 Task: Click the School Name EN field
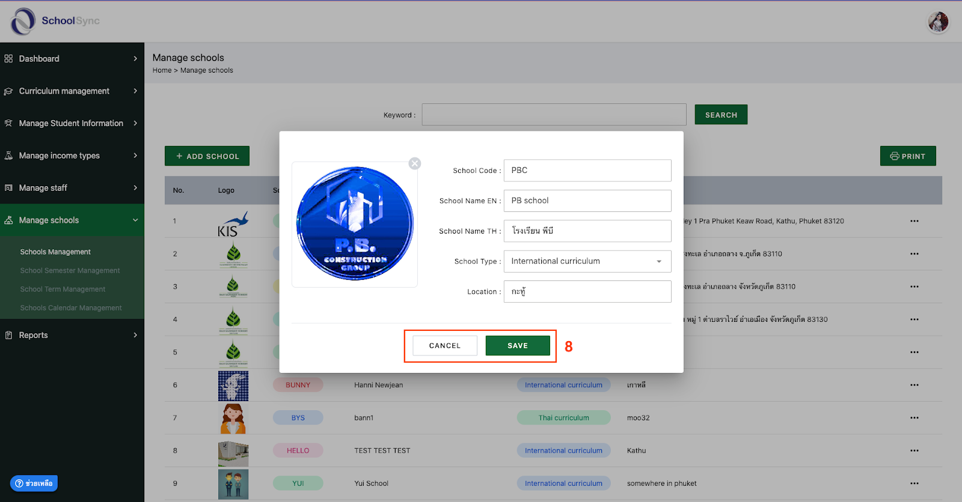(587, 201)
